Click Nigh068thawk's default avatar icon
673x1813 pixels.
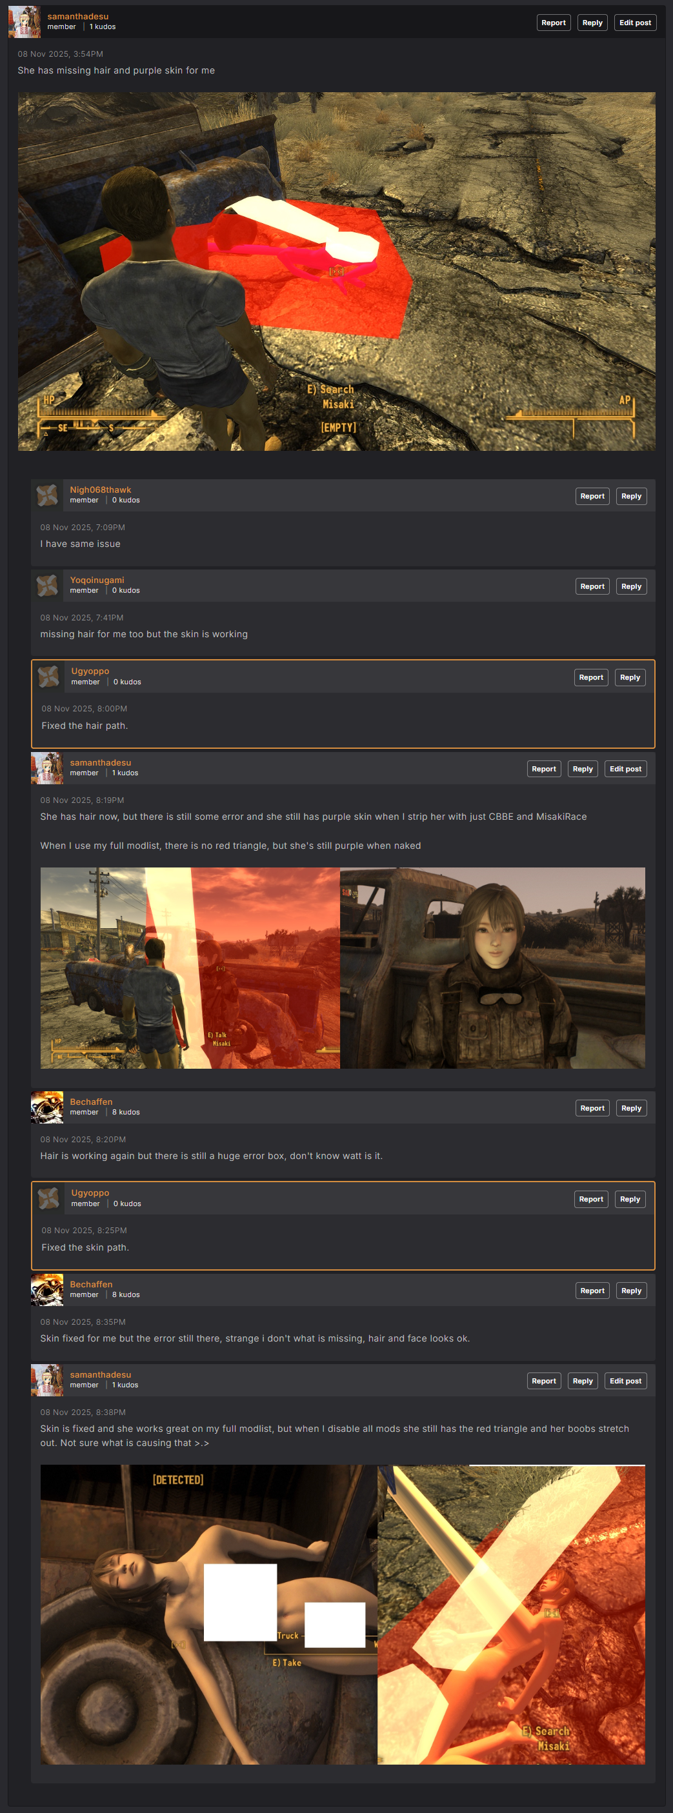(47, 495)
